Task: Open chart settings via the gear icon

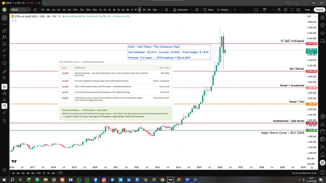Action: coord(285,9)
